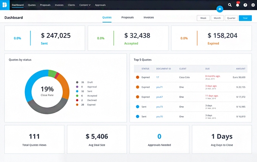Image resolution: width=257 pixels, height=162 pixels.
Task: Click the 'Top 5 Quotes' heading
Action: [143, 60]
